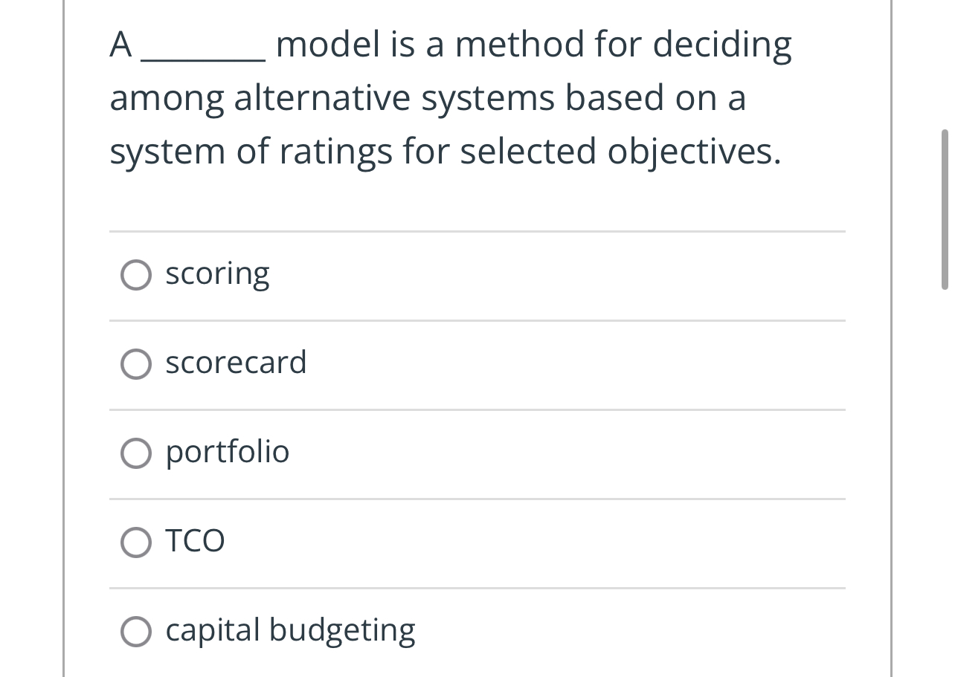Click the question text at the top
Image resolution: width=955 pixels, height=677 pixels.
tap(446, 97)
